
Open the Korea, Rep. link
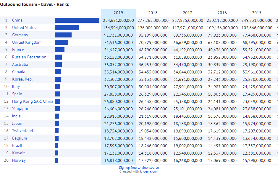click(x=22, y=79)
